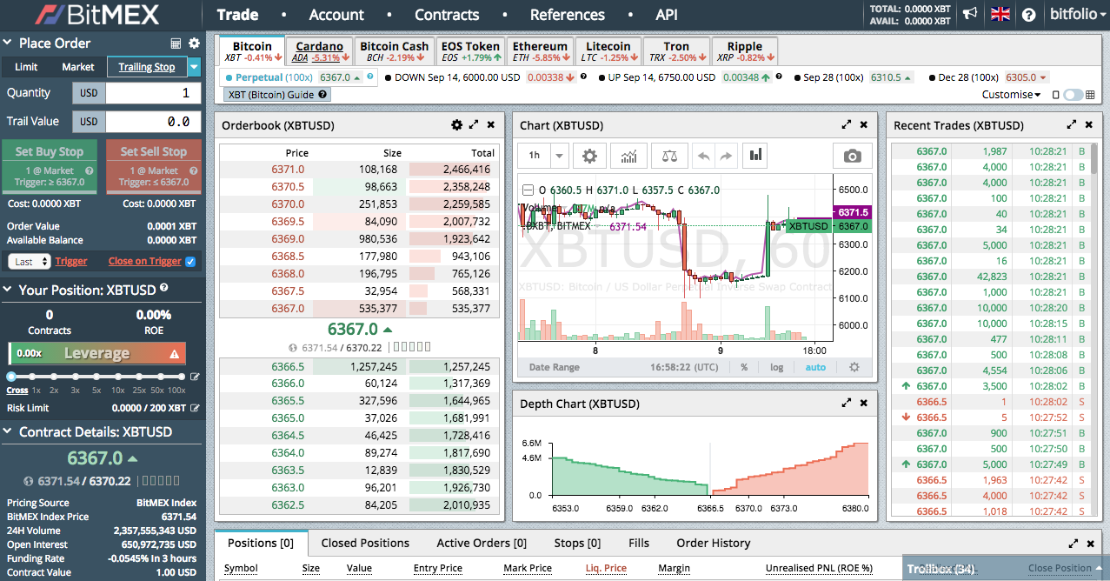Take a chart snapshot with camera icon
This screenshot has width=1110, height=581.
tap(853, 156)
